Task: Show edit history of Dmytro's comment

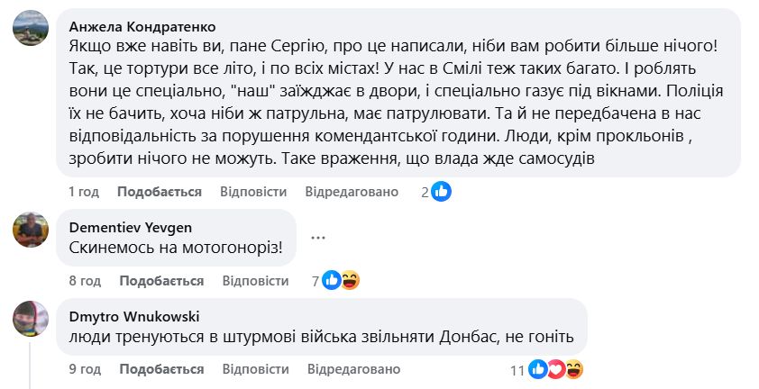Action: [353, 369]
